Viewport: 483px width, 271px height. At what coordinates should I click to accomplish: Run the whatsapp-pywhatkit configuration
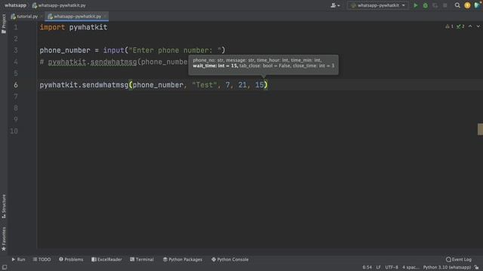pos(416,5)
